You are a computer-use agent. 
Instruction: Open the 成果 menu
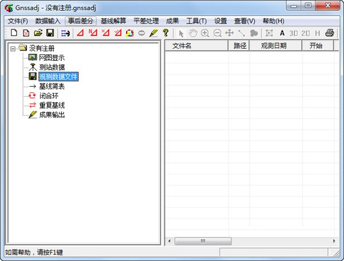point(172,21)
